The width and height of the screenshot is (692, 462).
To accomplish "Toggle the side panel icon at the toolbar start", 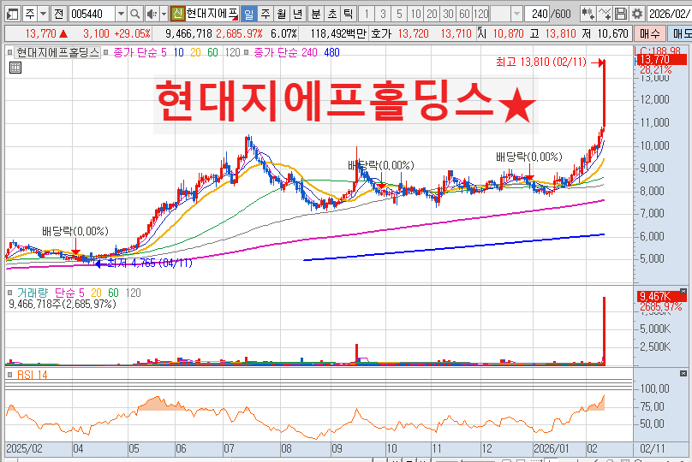I will coord(12,14).
